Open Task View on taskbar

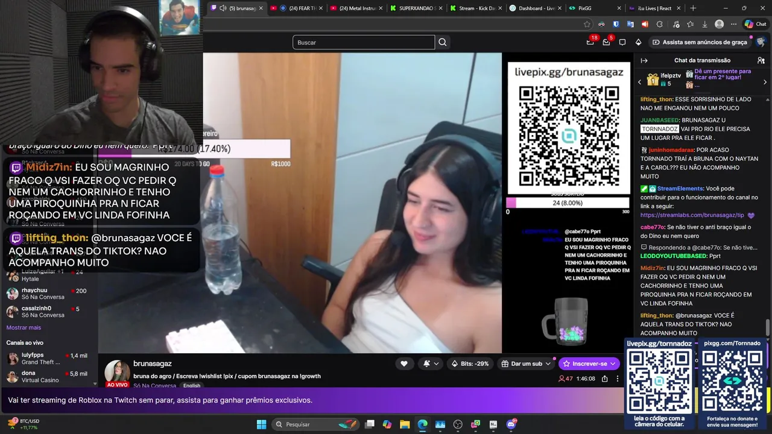coord(370,424)
